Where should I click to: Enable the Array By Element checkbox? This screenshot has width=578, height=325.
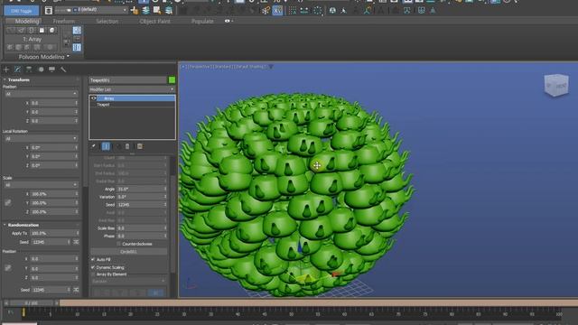point(93,274)
